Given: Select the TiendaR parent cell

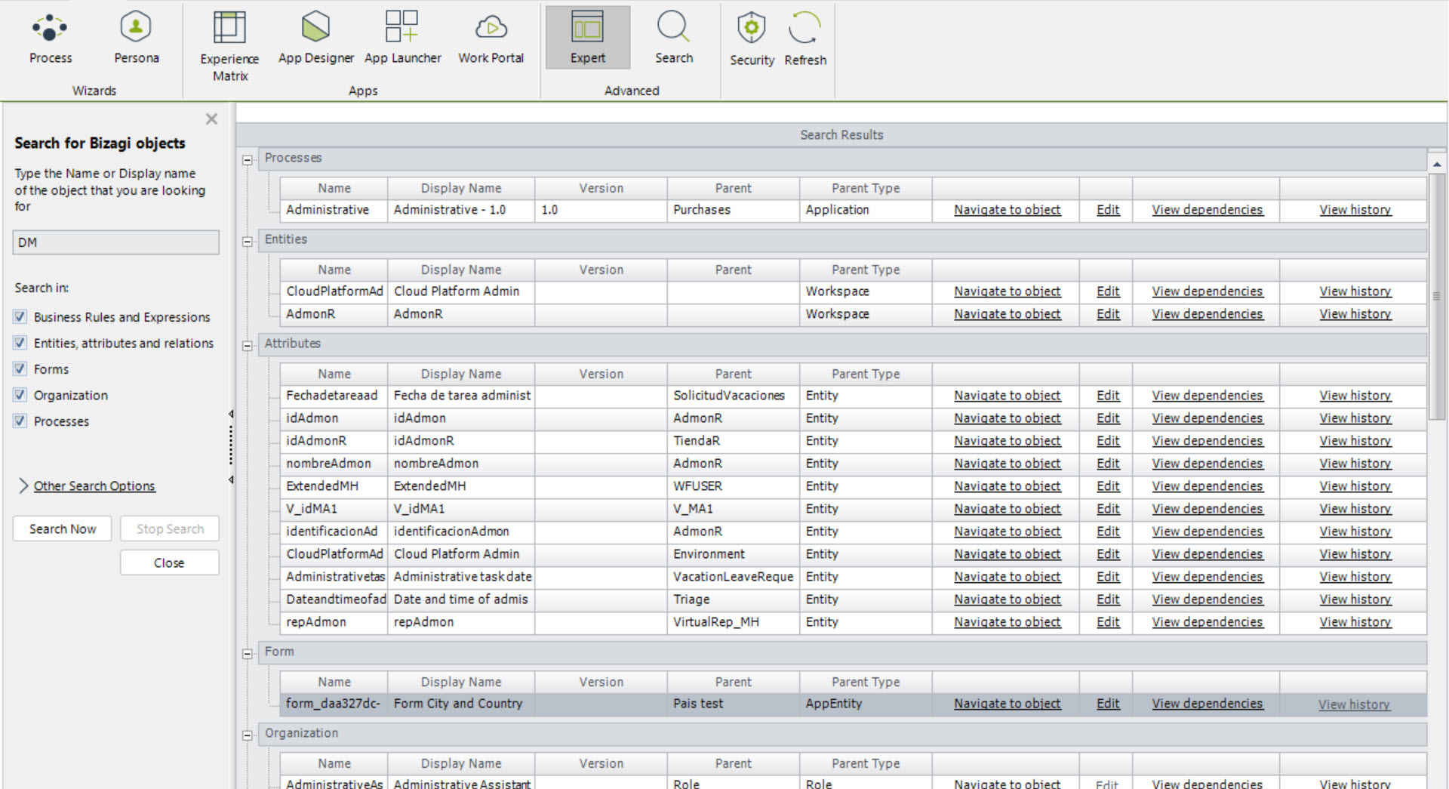Looking at the screenshot, I should (733, 441).
